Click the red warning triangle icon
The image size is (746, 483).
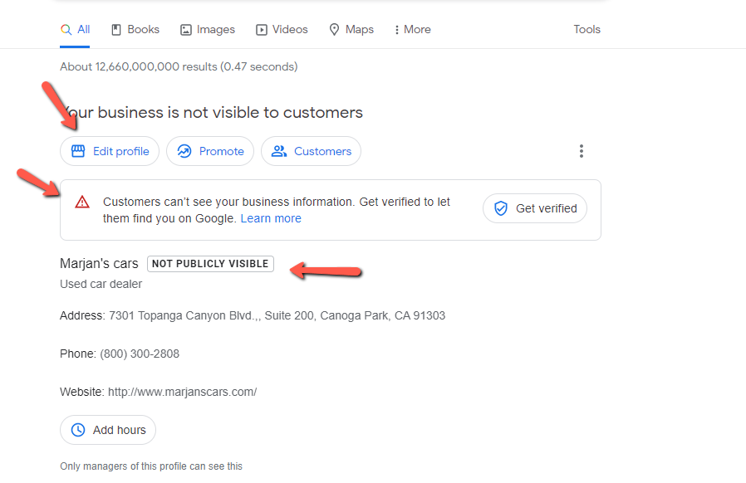tap(82, 202)
